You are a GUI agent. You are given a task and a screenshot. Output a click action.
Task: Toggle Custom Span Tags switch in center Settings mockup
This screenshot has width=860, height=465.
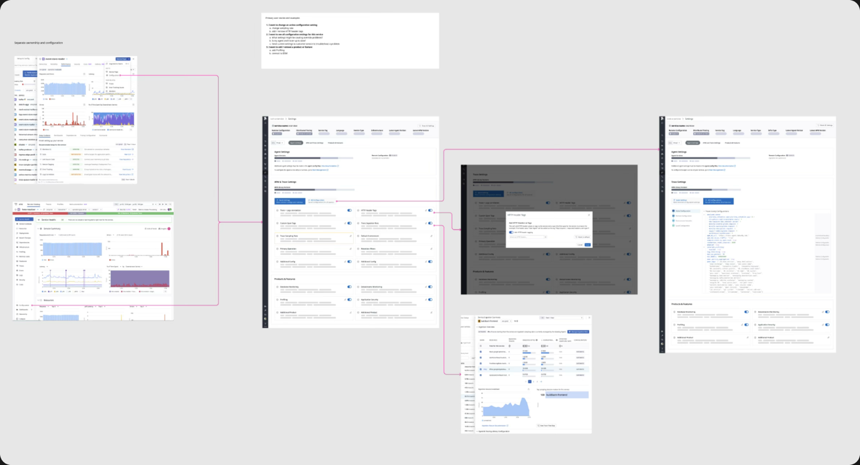[349, 223]
